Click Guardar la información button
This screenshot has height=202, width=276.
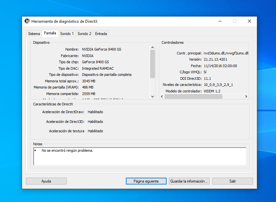click(x=189, y=181)
